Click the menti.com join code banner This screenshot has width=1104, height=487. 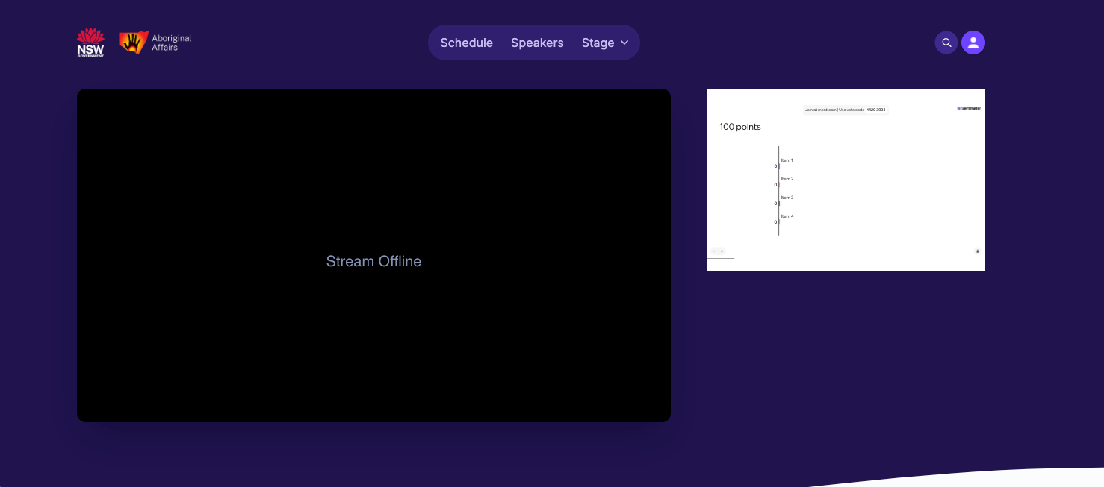click(846, 110)
